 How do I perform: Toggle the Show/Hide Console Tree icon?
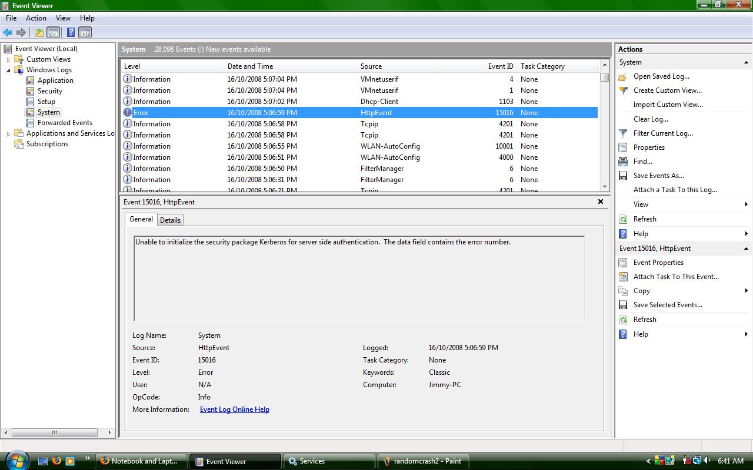pyautogui.click(x=53, y=33)
